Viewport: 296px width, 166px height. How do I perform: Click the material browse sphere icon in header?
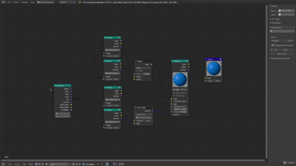[47, 164]
